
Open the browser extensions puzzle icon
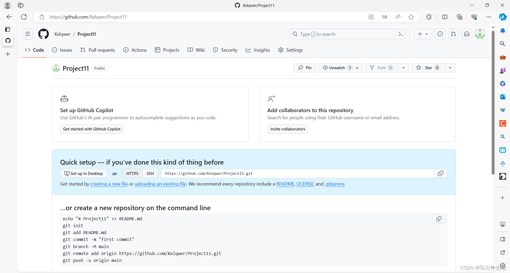pos(429,17)
